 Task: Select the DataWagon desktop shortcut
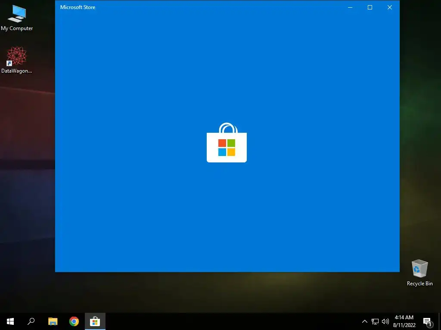17,60
